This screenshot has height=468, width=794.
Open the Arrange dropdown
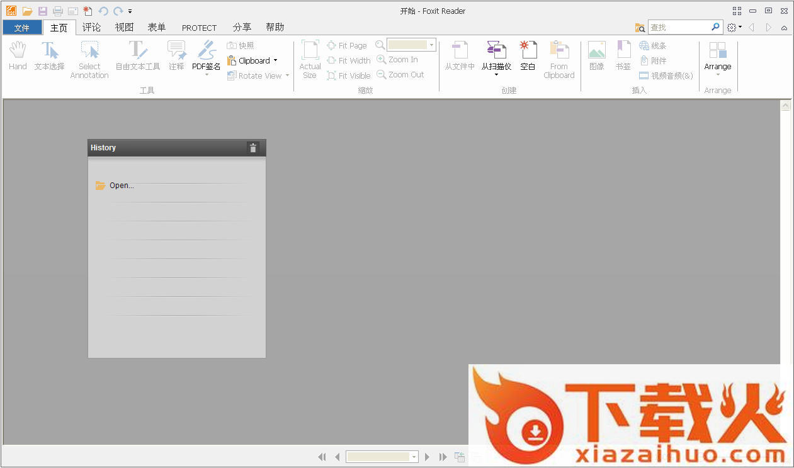(718, 58)
